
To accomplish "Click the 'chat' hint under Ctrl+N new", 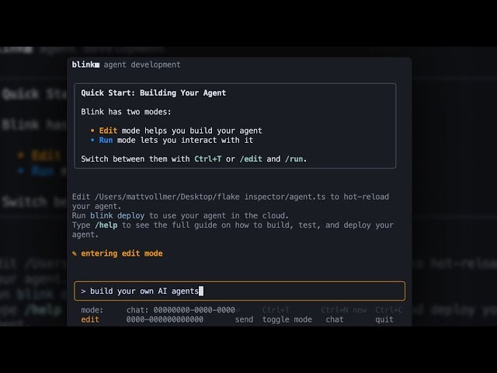I will coord(335,319).
